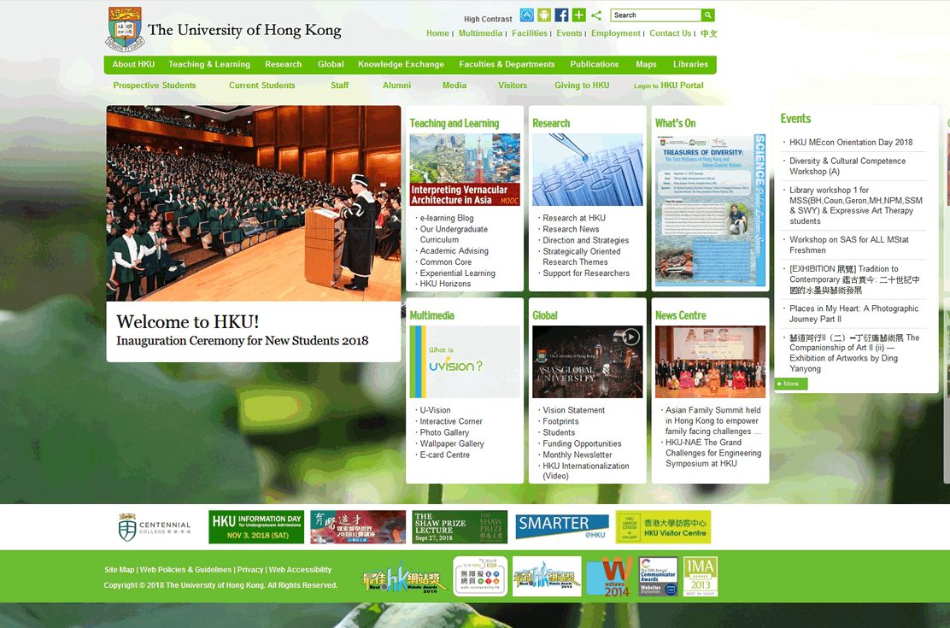Viewport: 950px width, 628px height.
Task: Open the About HKU menu
Action: coord(133,64)
